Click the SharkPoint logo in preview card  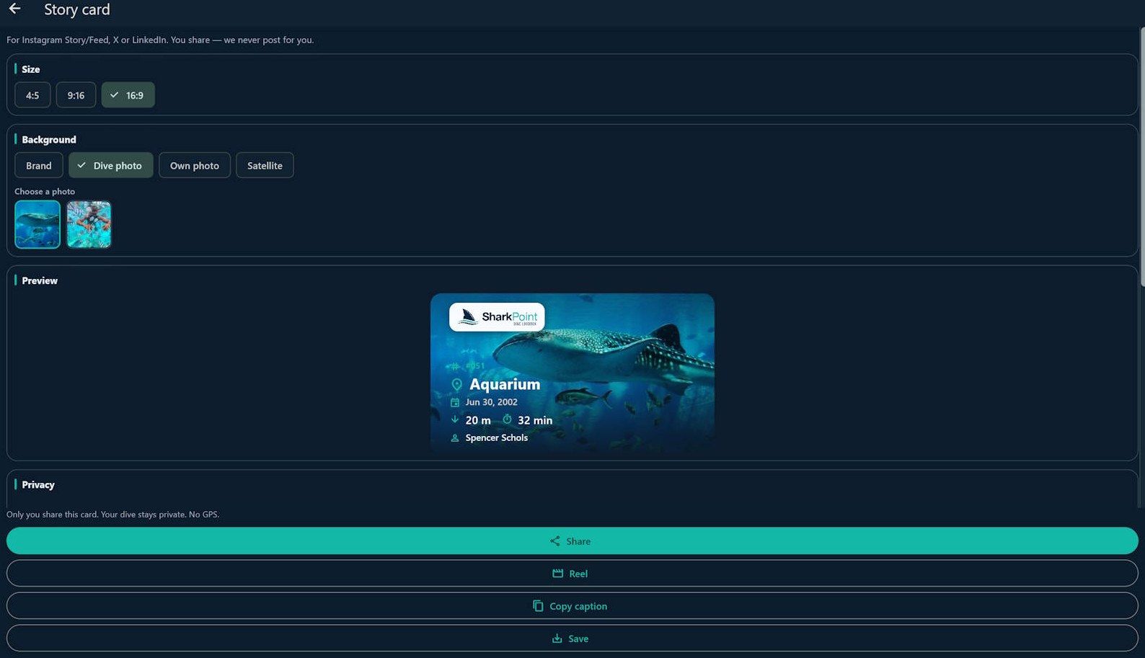(x=497, y=317)
